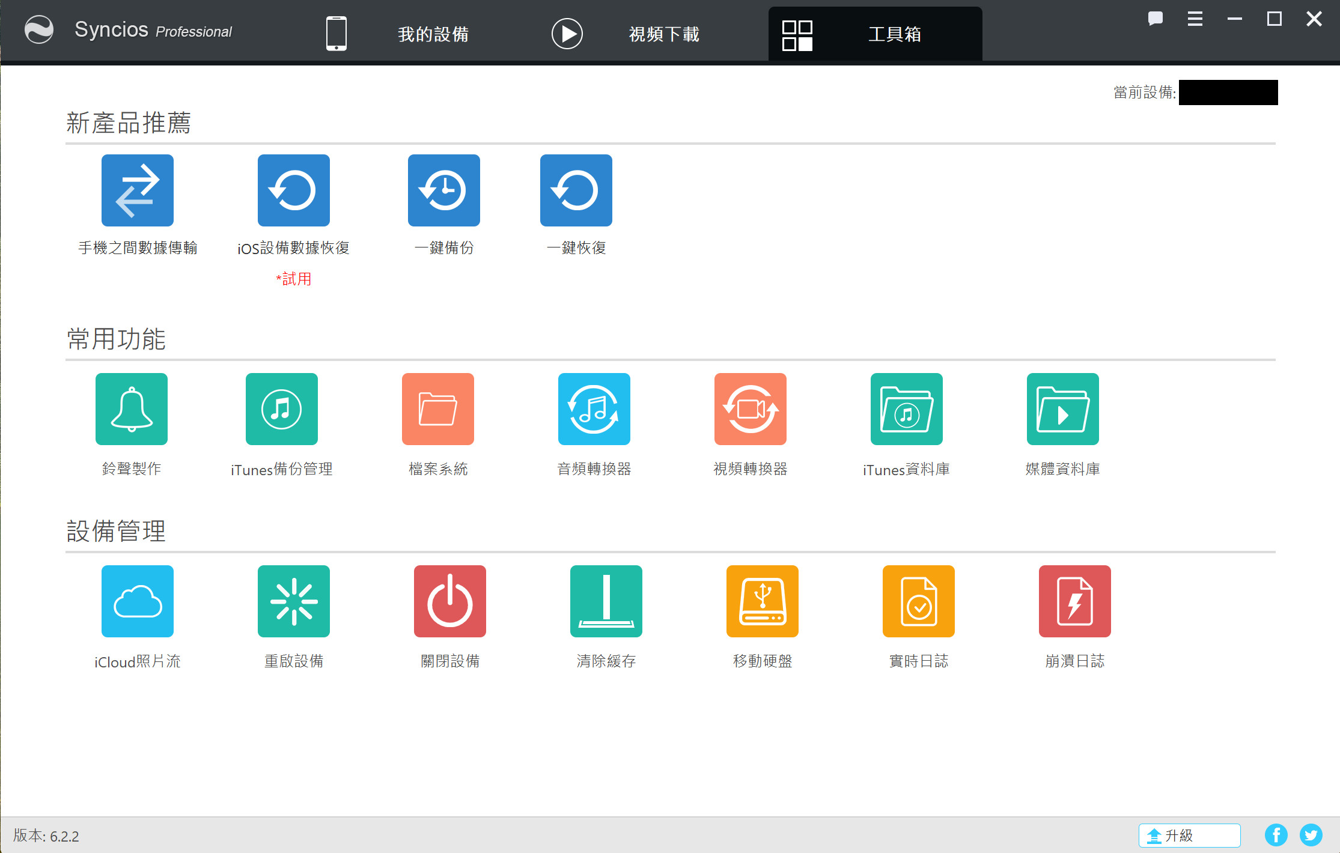Open the 檔案系統 file system tool

click(438, 409)
